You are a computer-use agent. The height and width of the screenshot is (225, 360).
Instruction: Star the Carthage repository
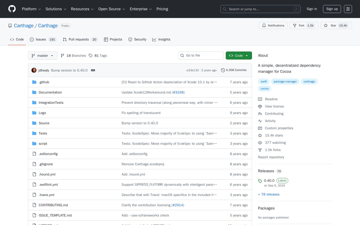[336, 25]
